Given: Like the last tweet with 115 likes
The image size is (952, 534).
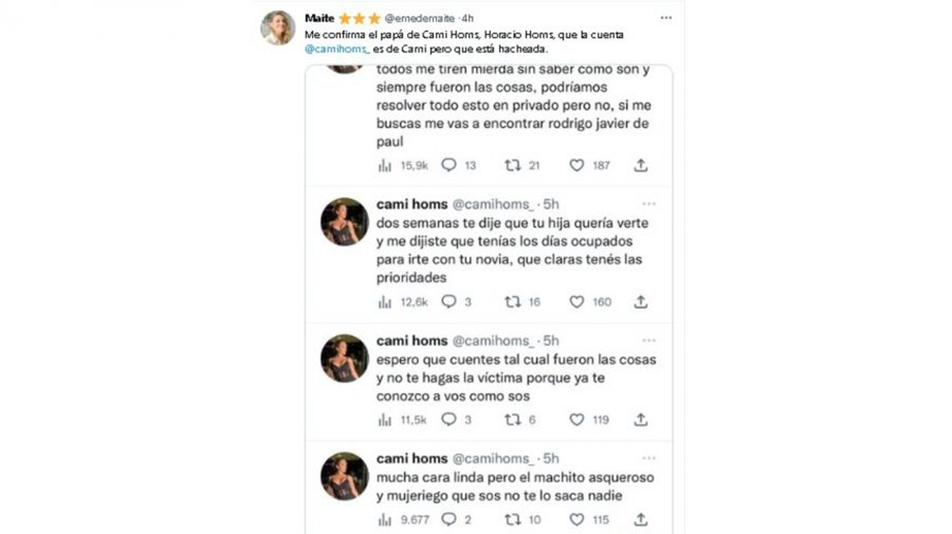Looking at the screenshot, I should (x=577, y=519).
